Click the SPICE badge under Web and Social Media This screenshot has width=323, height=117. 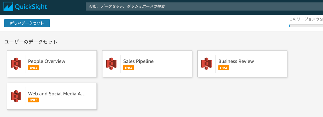click(x=33, y=100)
